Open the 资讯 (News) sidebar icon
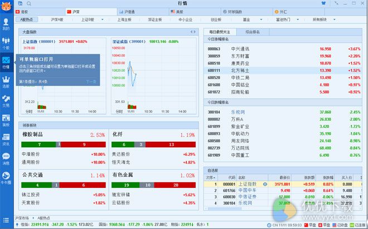The image size is (368, 229). 6,140
